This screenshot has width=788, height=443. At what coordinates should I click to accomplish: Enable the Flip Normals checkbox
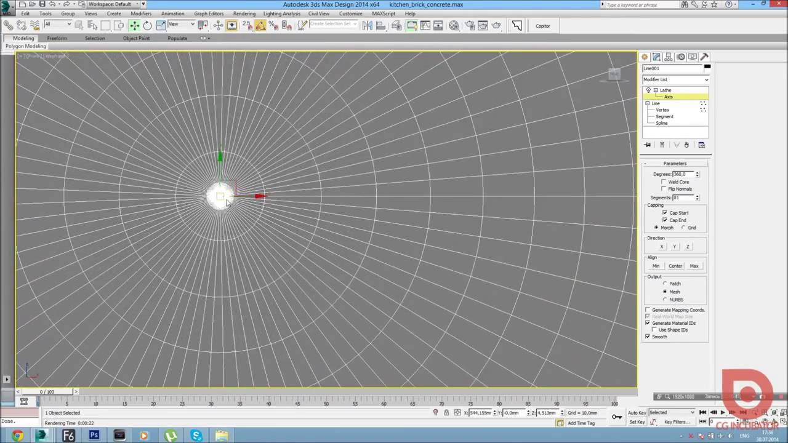664,189
